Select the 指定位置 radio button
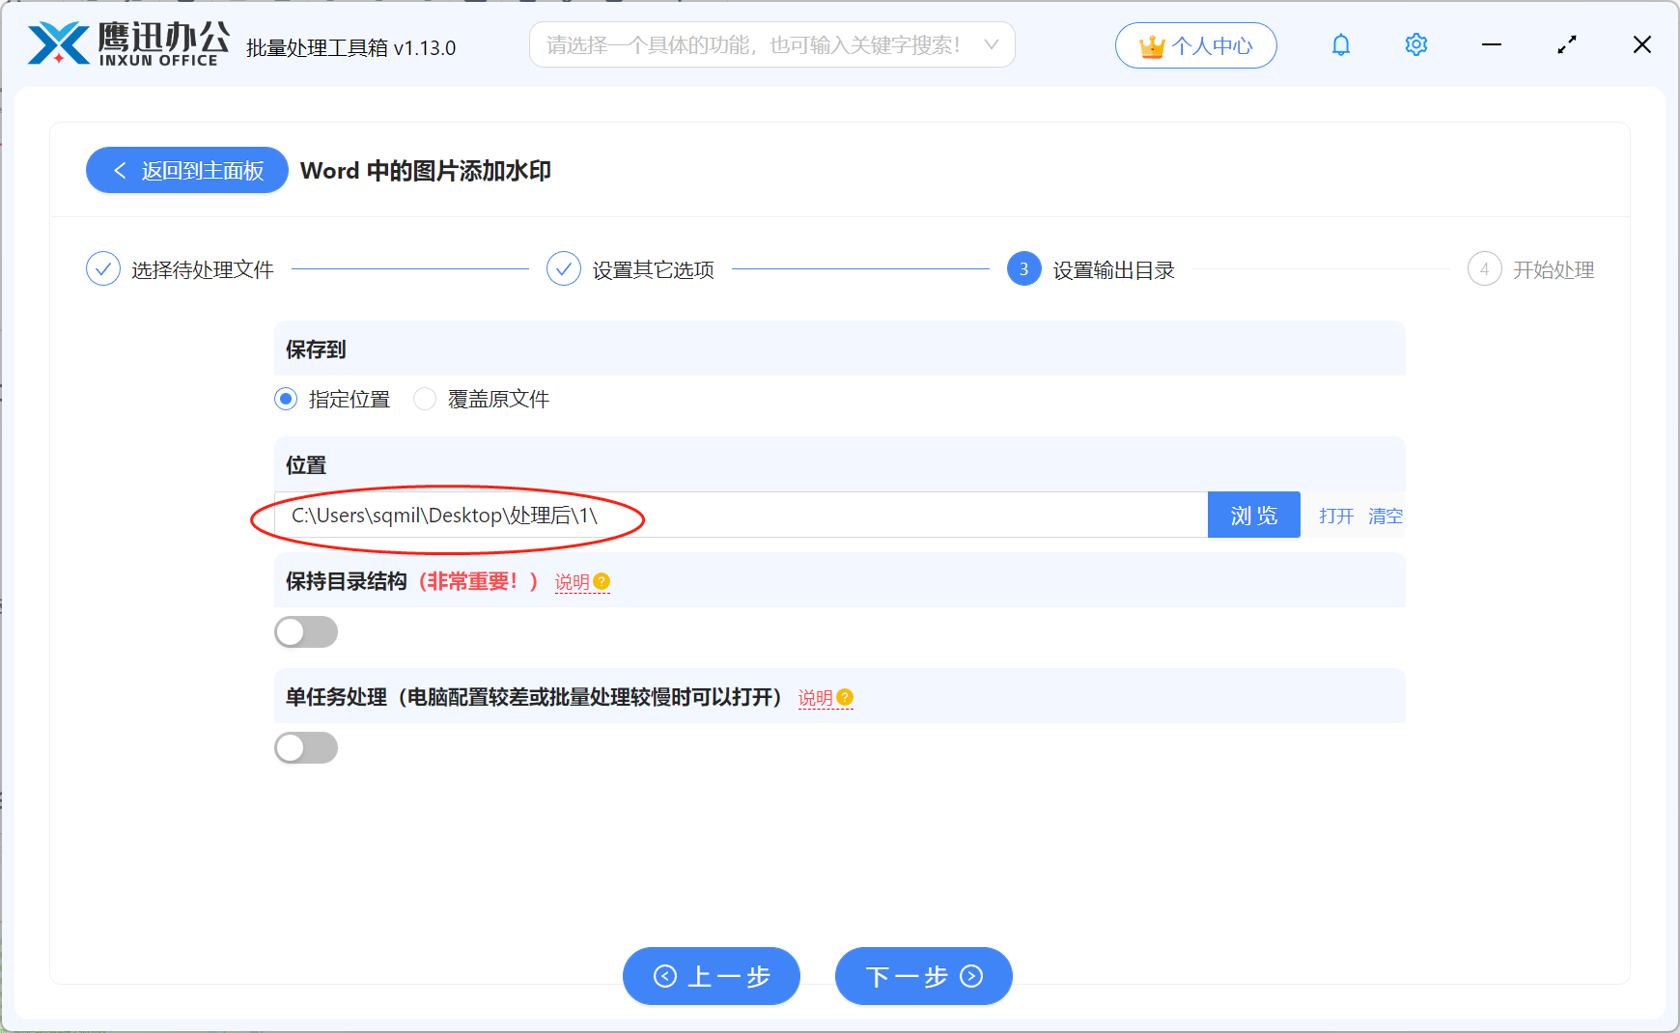 point(285,399)
